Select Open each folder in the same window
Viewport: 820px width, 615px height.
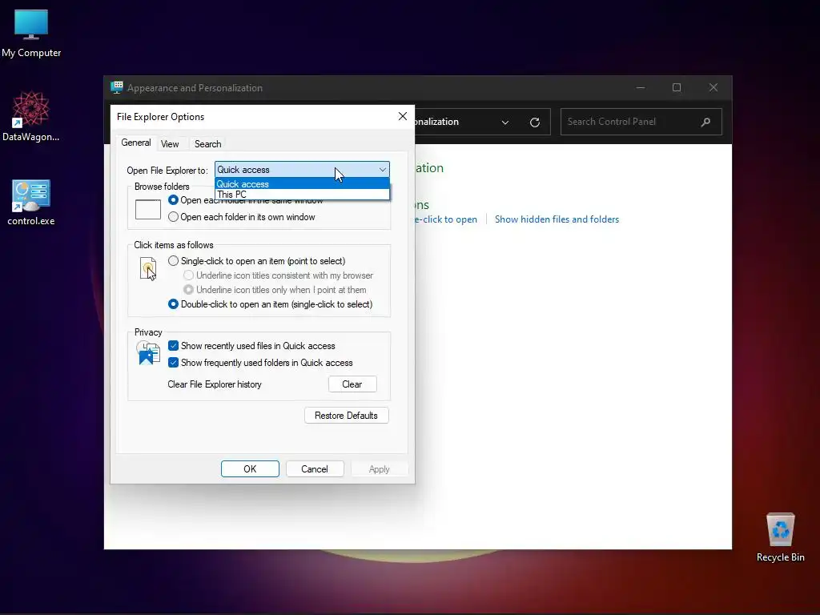click(245, 200)
